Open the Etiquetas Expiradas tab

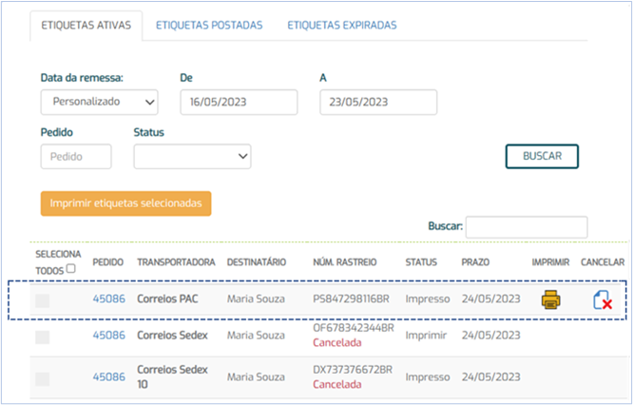(x=342, y=26)
